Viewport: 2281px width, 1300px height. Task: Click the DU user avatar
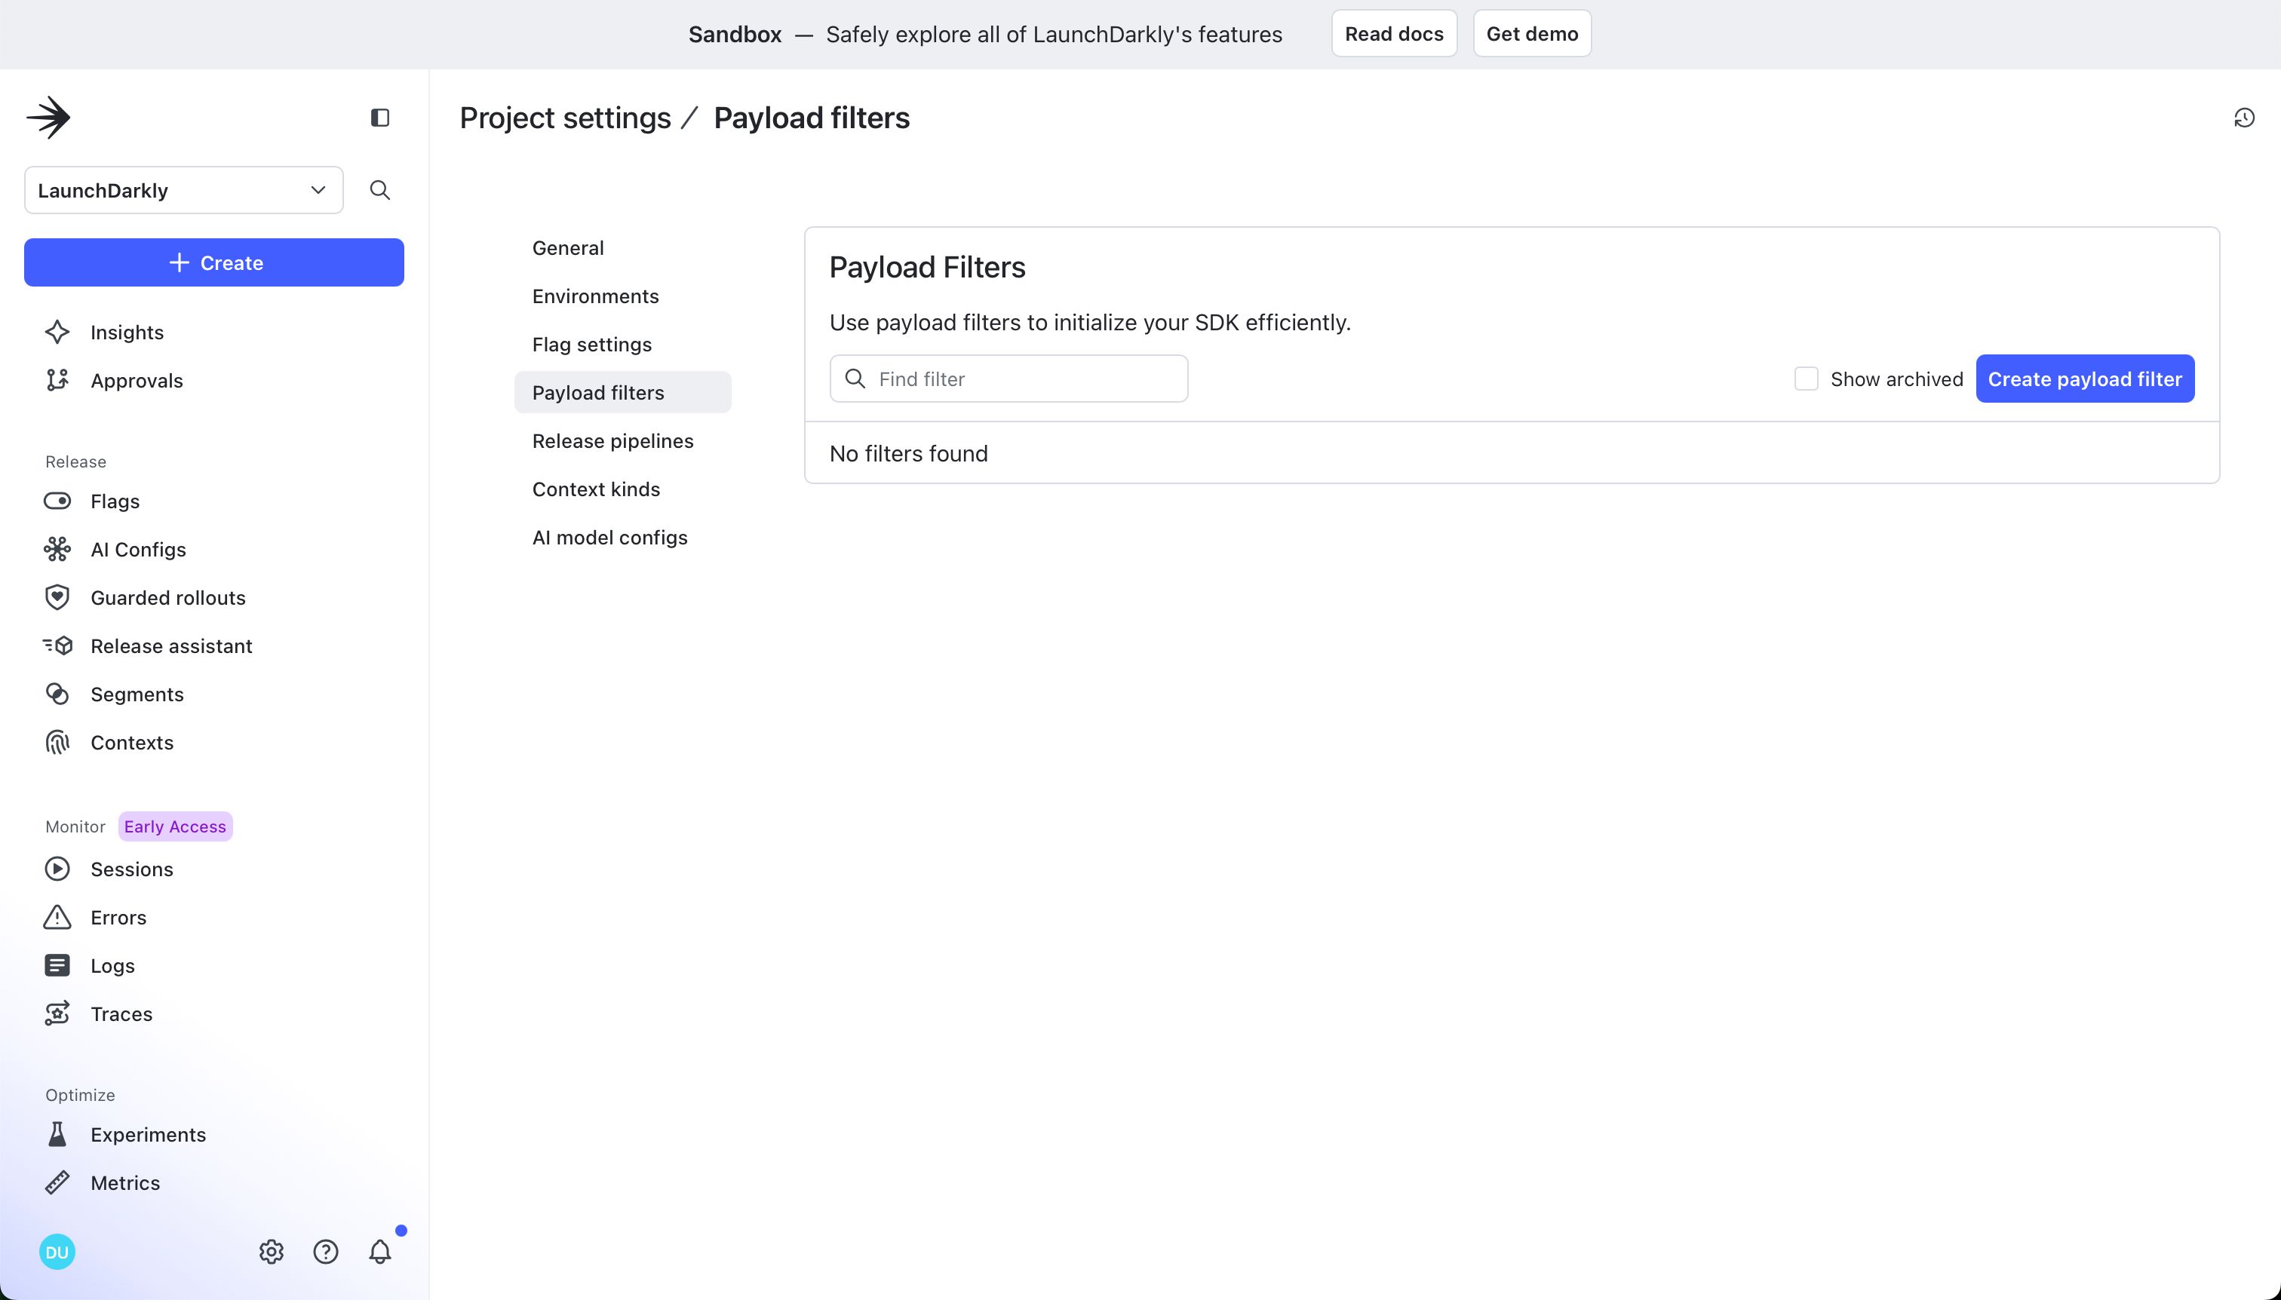pyautogui.click(x=57, y=1252)
